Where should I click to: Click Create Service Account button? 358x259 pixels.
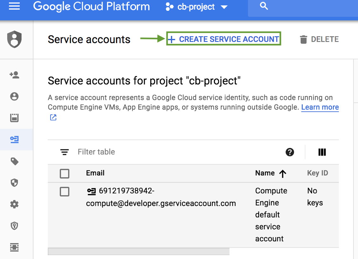tap(223, 39)
